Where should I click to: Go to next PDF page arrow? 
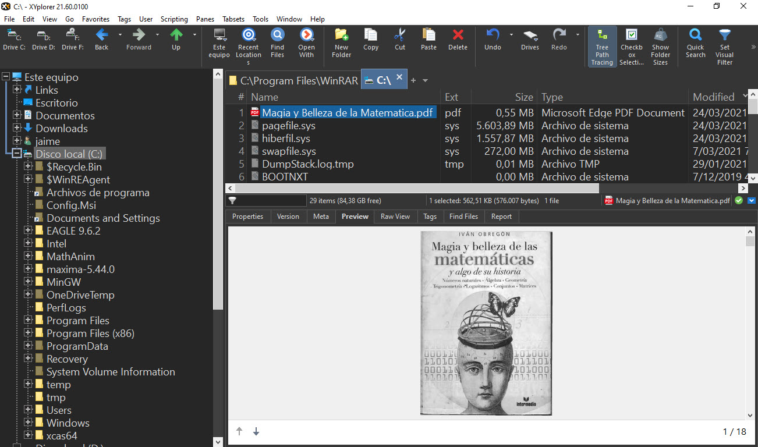[256, 431]
